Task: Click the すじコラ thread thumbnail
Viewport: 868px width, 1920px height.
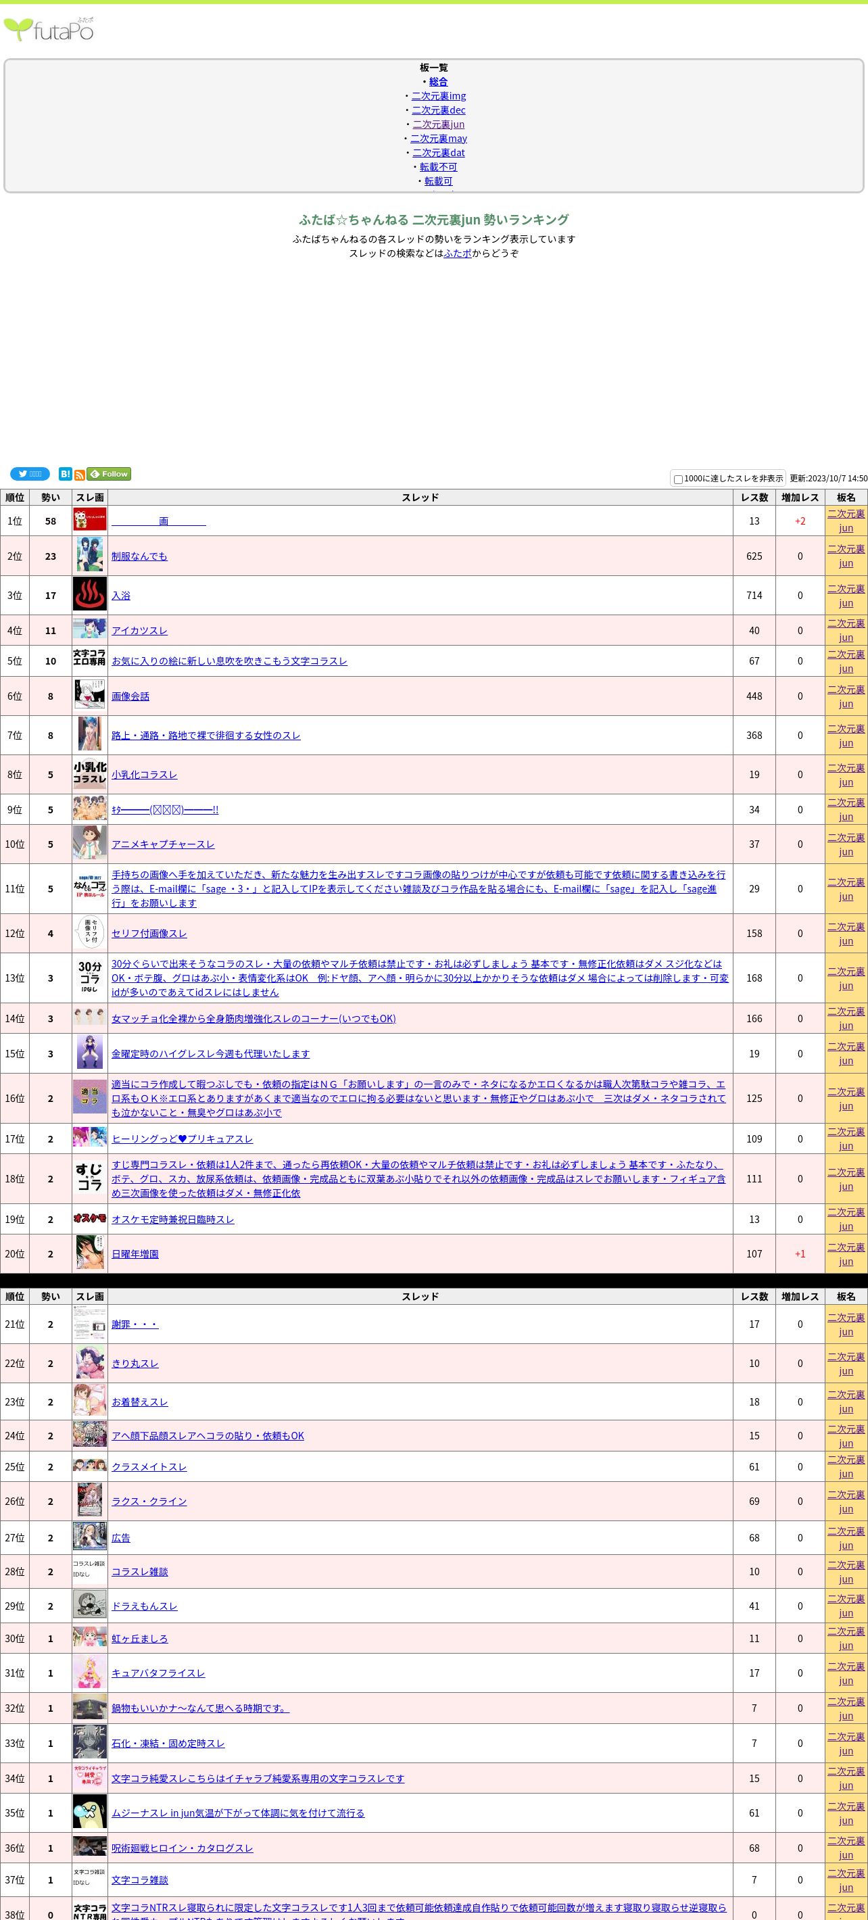Action: [x=89, y=1178]
